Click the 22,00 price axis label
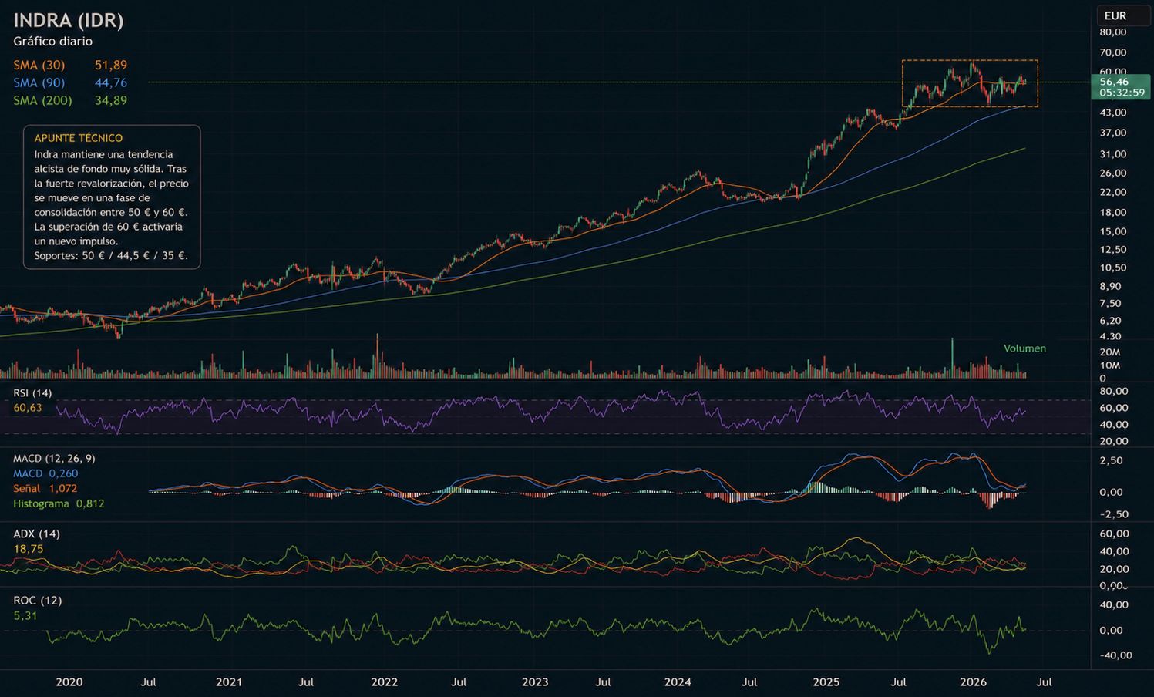The width and height of the screenshot is (1154, 697). [x=1113, y=193]
